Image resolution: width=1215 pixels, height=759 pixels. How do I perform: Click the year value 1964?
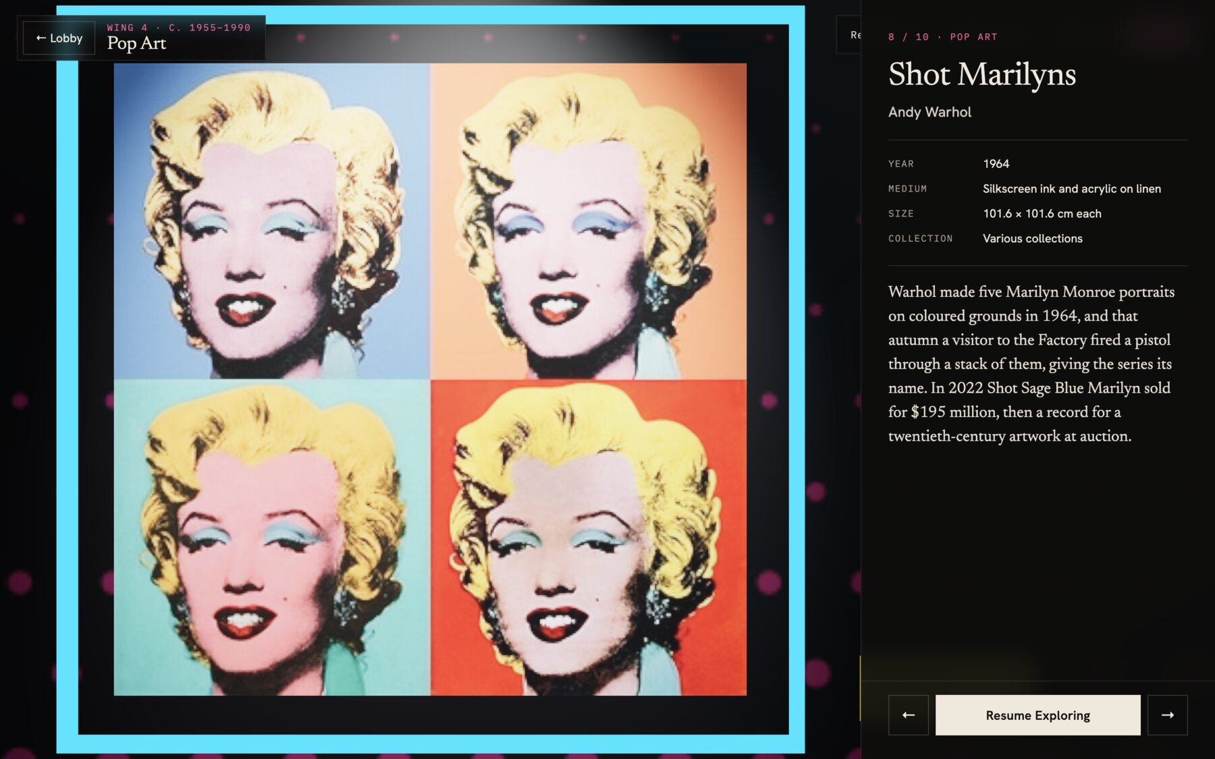tap(996, 164)
